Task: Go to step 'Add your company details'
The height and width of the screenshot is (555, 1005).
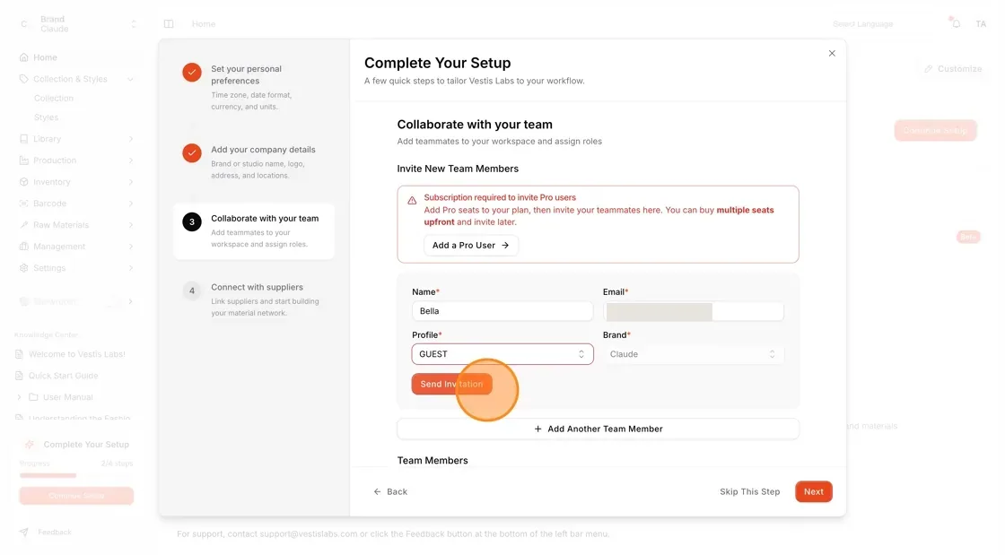Action: point(255,162)
